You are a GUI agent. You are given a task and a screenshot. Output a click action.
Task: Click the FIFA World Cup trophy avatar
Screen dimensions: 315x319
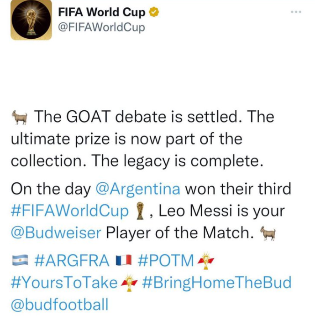(31, 20)
